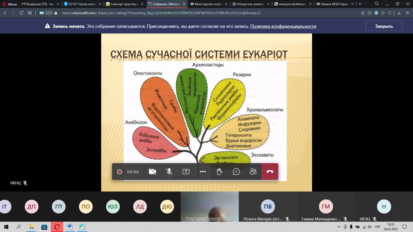Switch keyboard language УКР
The width and height of the screenshot is (413, 232).
(x=377, y=227)
